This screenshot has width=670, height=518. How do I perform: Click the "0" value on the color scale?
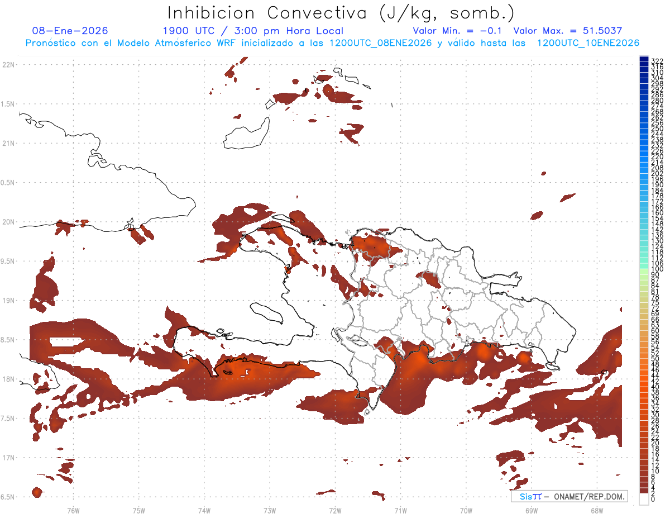point(653,498)
